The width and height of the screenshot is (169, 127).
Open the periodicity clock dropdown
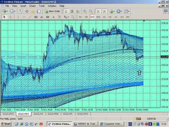click(122, 11)
